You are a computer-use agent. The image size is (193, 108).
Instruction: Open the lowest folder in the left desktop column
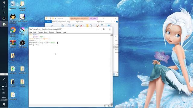coord(13,96)
